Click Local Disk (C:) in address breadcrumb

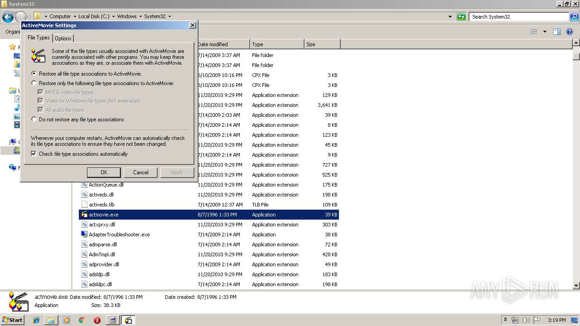[x=94, y=16]
